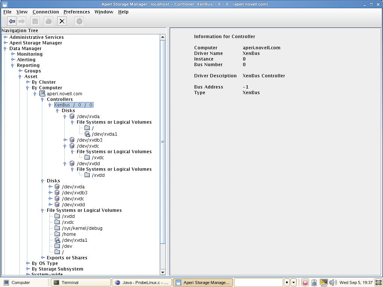Select the /dev folder icon below /dev/xvda1

click(57, 246)
